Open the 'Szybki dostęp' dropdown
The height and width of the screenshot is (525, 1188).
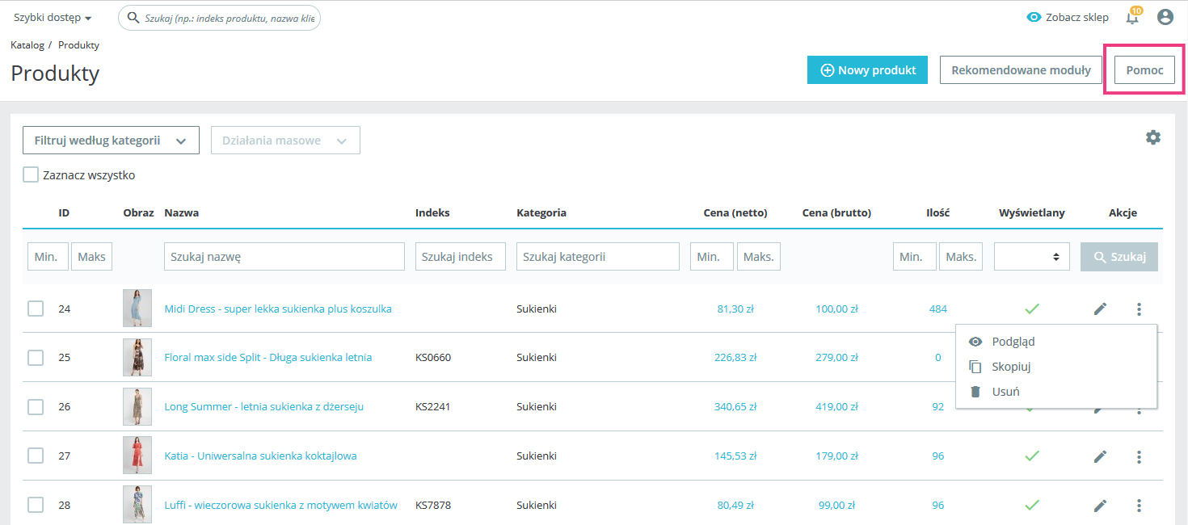(x=53, y=18)
